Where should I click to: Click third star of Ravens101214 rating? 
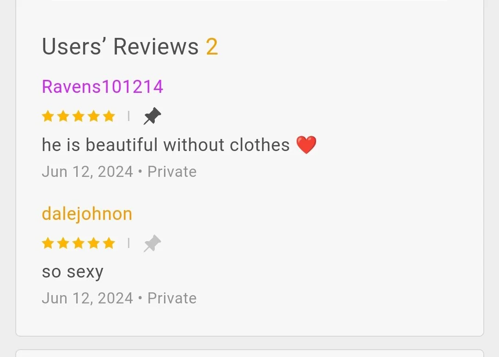pos(78,116)
